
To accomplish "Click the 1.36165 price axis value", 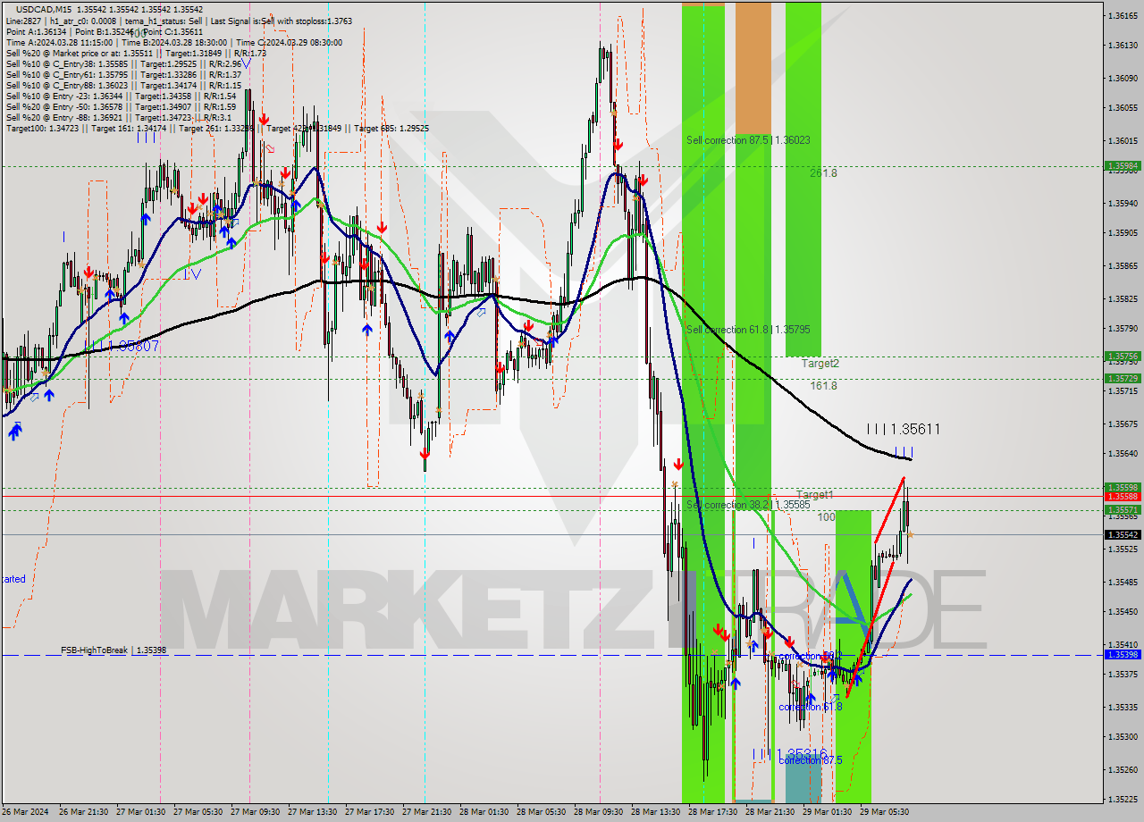I will click(x=1123, y=16).
